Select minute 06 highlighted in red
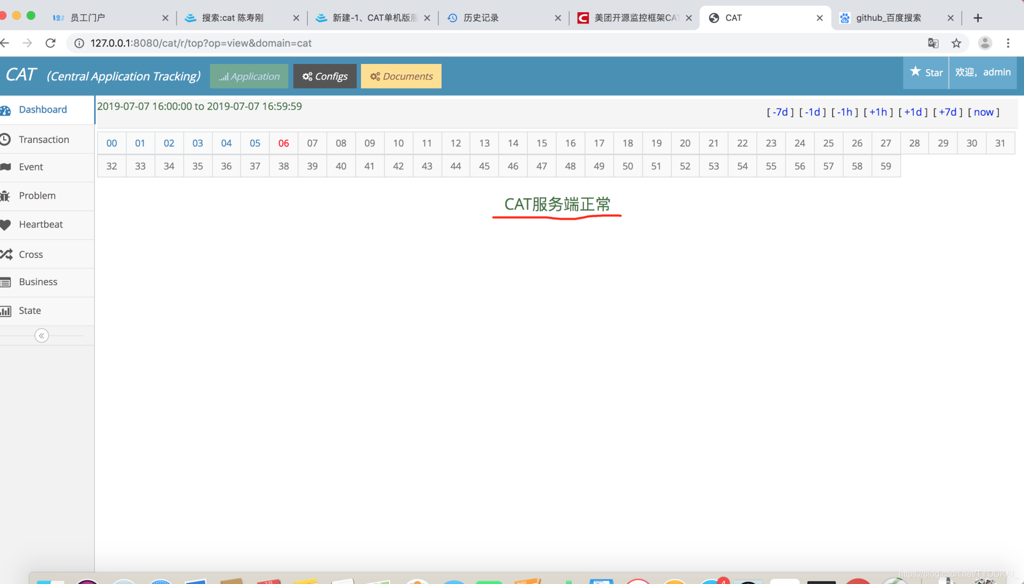Screen dimensions: 1024x584 [284, 143]
